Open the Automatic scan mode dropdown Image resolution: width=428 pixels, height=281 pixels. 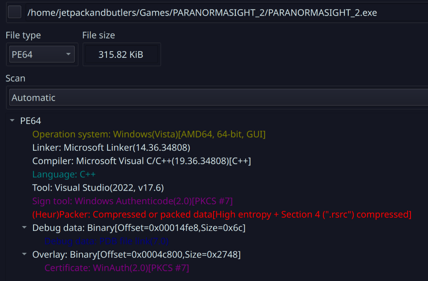click(x=219, y=98)
